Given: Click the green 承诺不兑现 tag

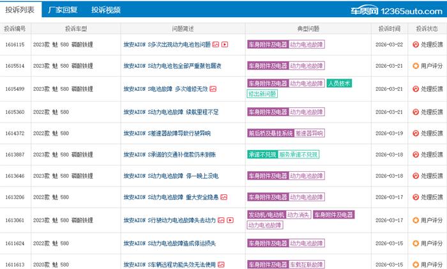Looking at the screenshot, I should tap(262, 155).
